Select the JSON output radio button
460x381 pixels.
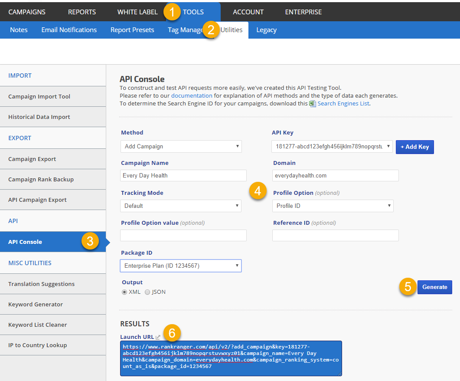point(147,292)
